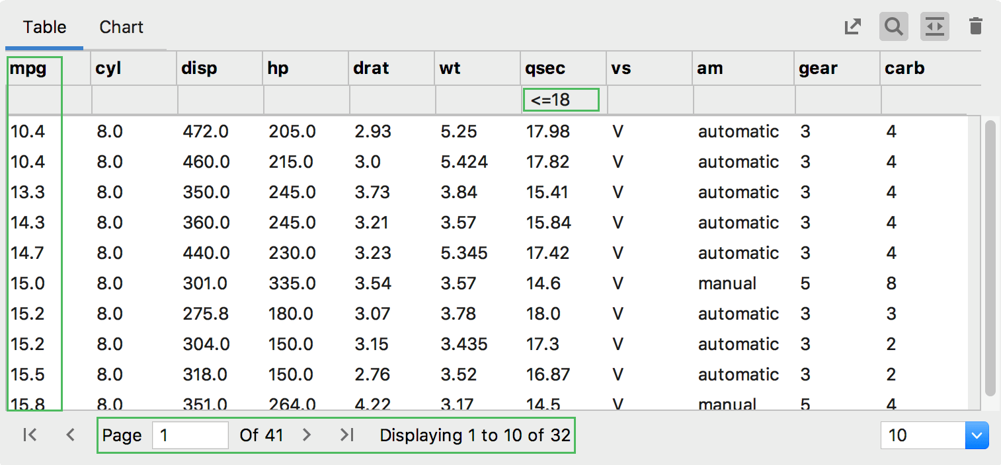This screenshot has width=1001, height=465.
Task: Click the empty filter field under cyl
Action: [x=134, y=100]
